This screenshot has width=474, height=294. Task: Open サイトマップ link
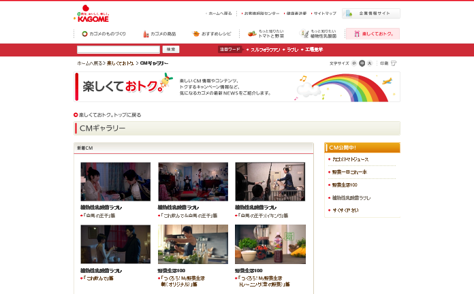(325, 14)
